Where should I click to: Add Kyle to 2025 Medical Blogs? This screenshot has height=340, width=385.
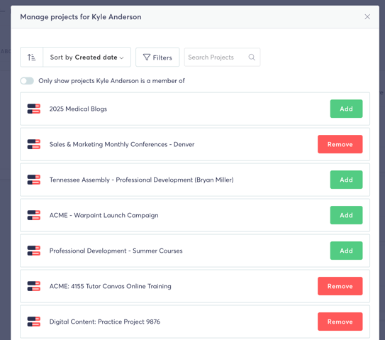[x=346, y=109]
